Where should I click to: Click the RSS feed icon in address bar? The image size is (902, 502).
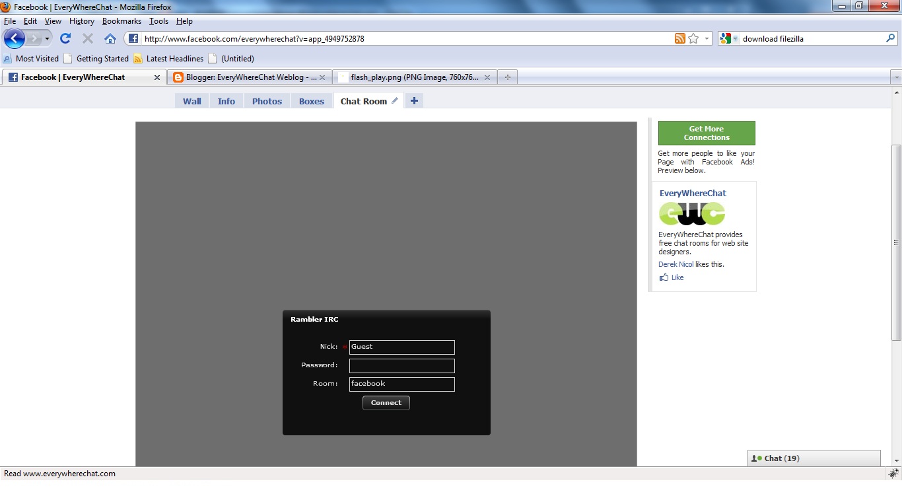point(680,38)
